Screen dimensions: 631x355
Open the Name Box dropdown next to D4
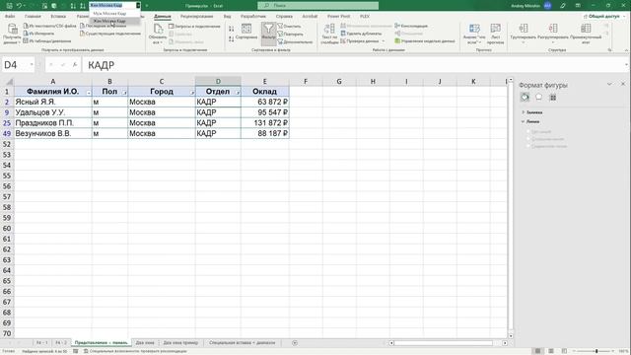[x=32, y=64]
